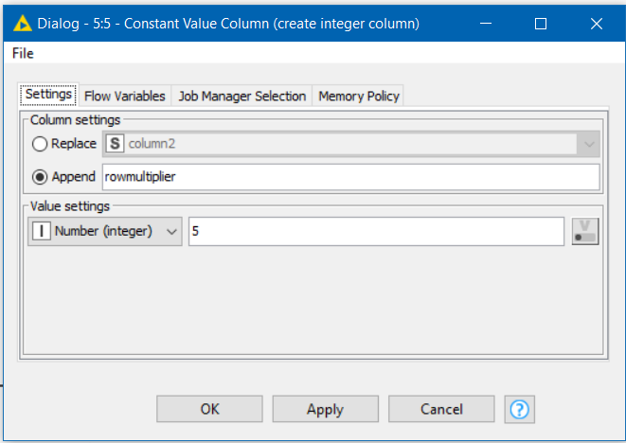Screen dimensions: 626x443
Task: Confirm the dialog with OK
Action: pyautogui.click(x=209, y=409)
